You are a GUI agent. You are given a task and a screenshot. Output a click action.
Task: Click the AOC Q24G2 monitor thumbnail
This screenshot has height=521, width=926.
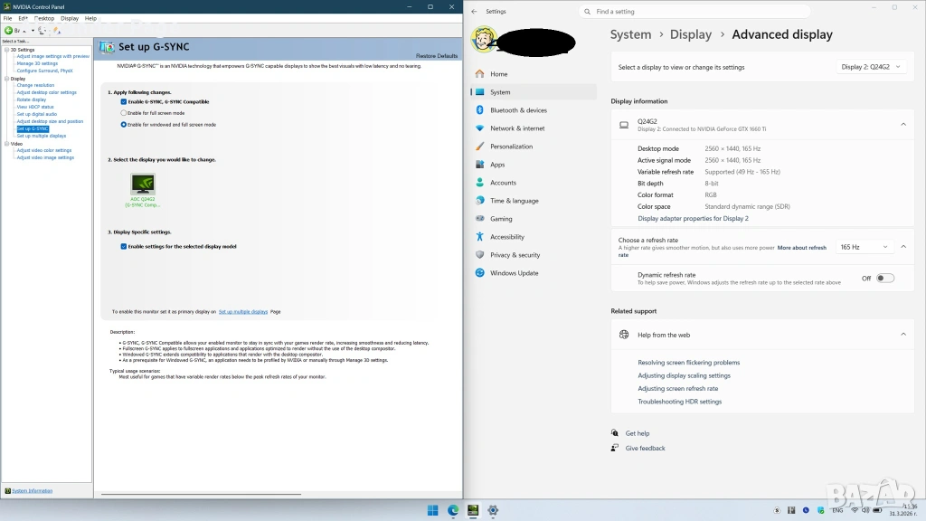point(143,185)
